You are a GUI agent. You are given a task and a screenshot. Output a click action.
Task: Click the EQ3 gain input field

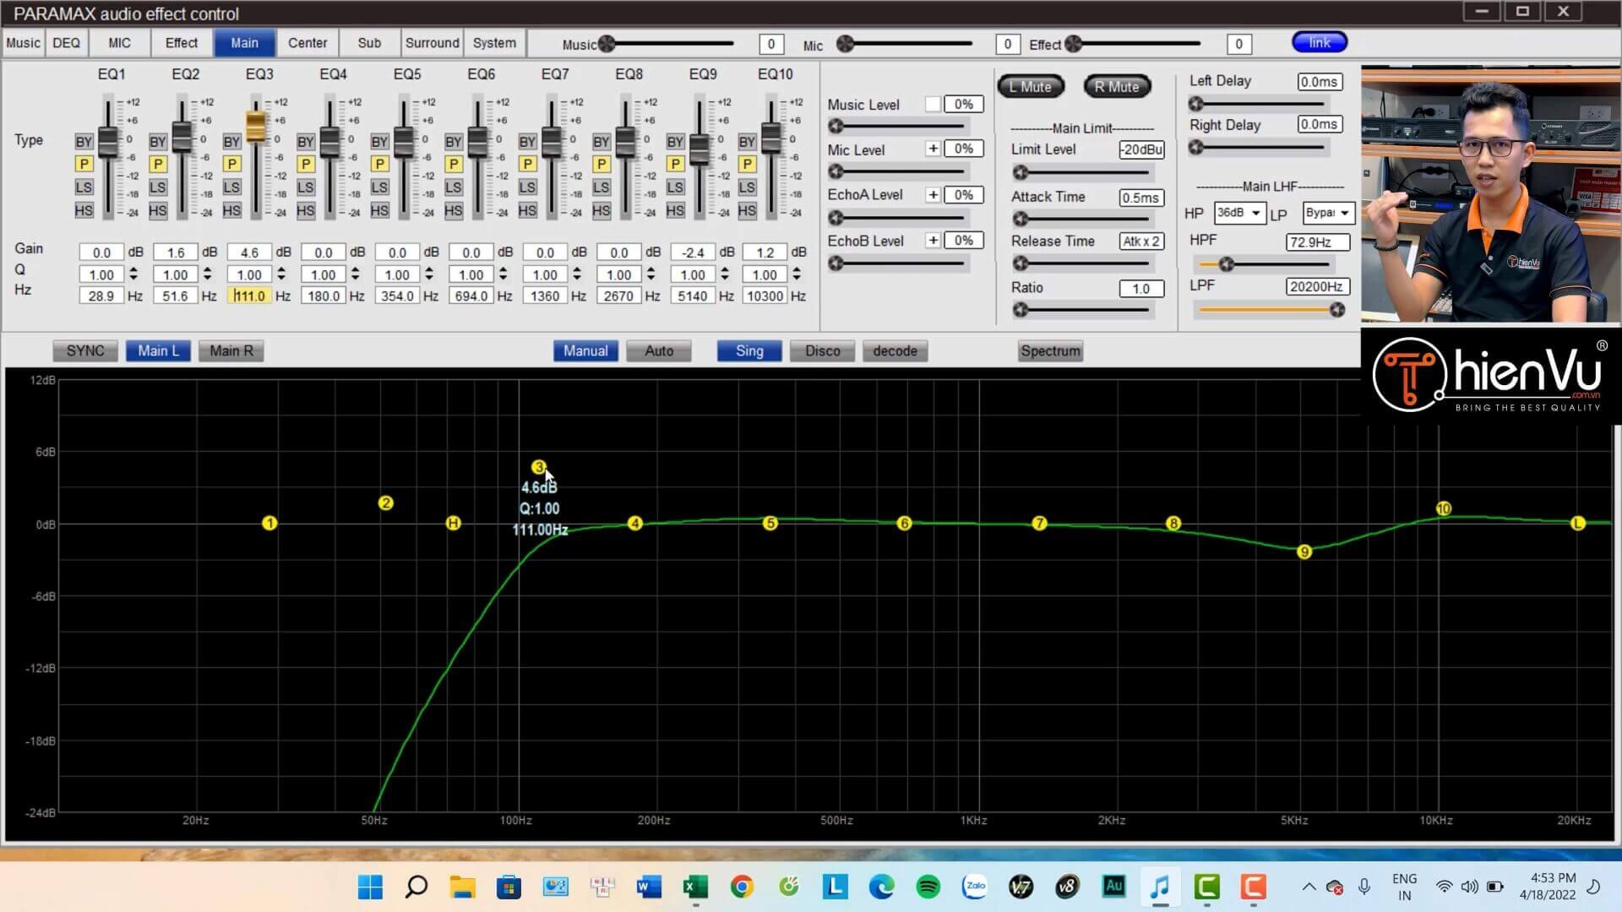[x=249, y=251]
